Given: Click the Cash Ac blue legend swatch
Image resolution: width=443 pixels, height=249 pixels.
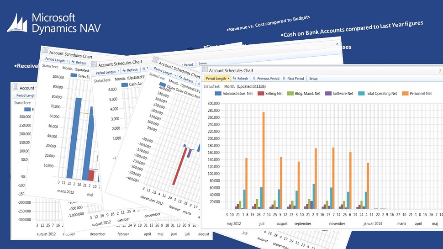Looking at the screenshot, I should (x=125, y=85).
